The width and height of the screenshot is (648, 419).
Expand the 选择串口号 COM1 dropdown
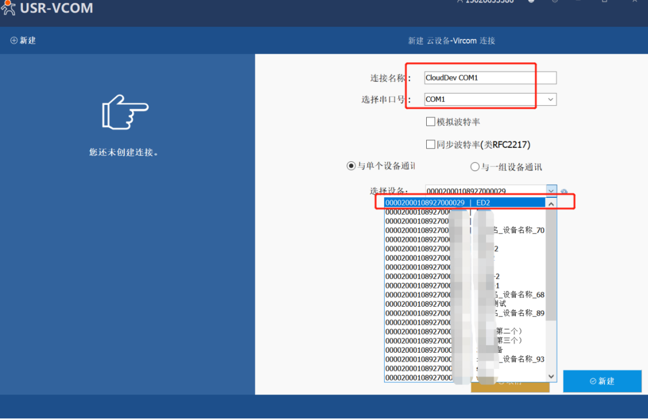pyautogui.click(x=550, y=100)
